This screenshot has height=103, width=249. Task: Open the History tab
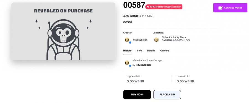(x=127, y=51)
